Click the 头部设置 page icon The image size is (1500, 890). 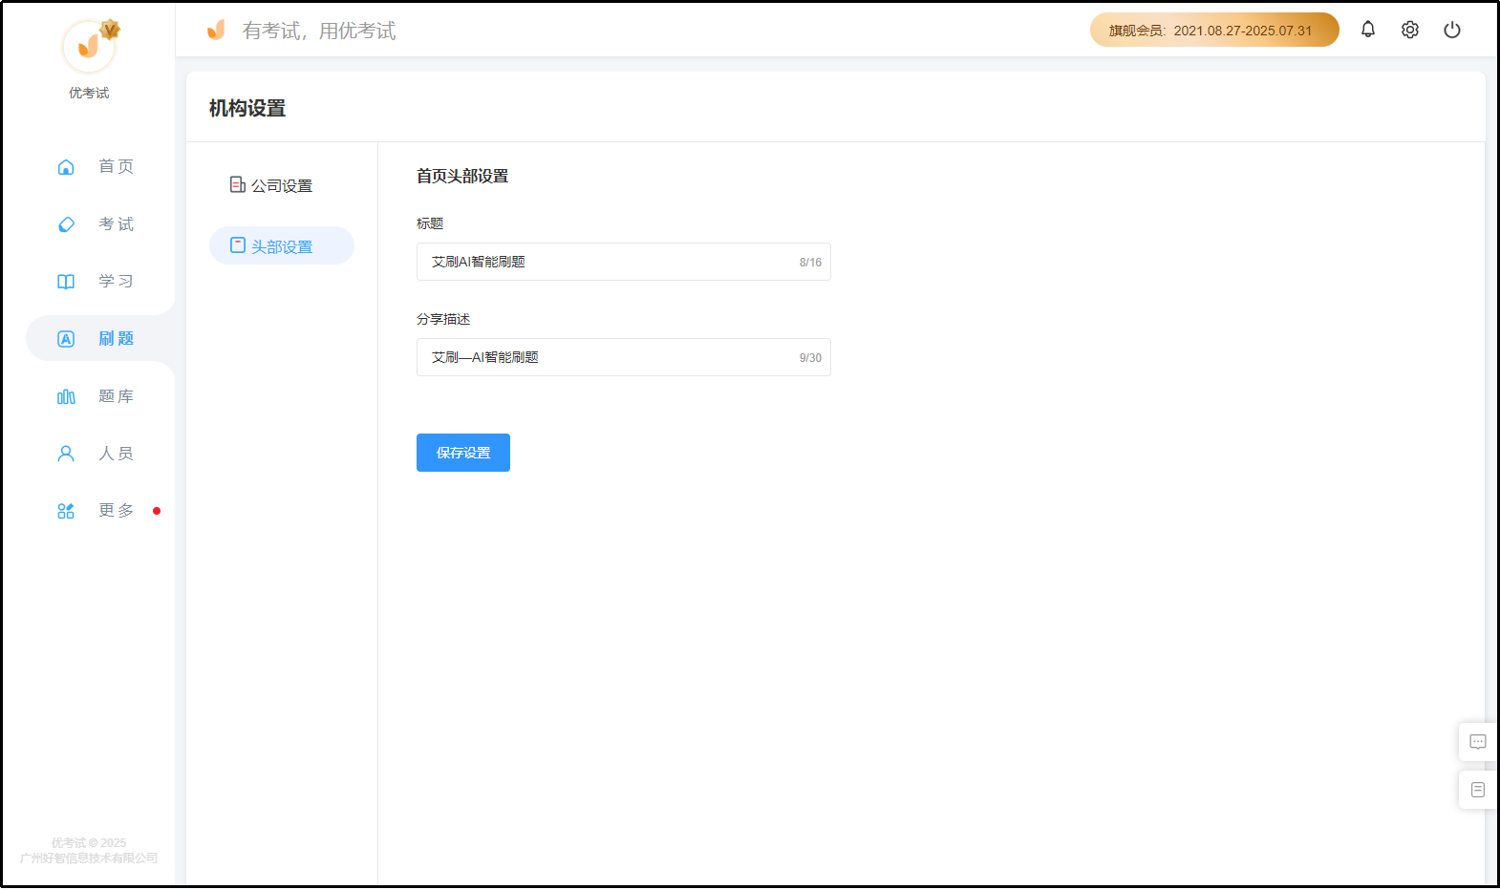point(238,245)
